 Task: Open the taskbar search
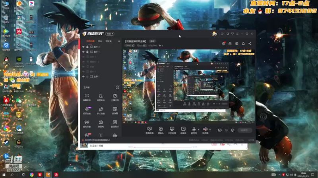pos(12,174)
